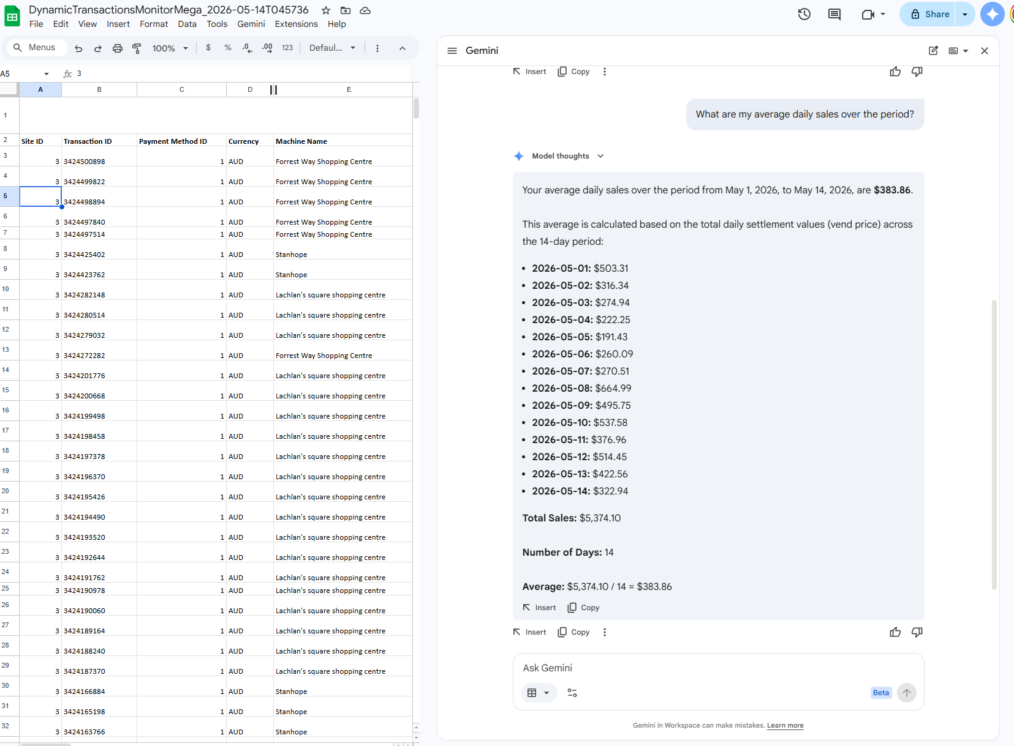Image resolution: width=1014 pixels, height=746 pixels.
Task: Open the File menu
Action: [x=36, y=24]
